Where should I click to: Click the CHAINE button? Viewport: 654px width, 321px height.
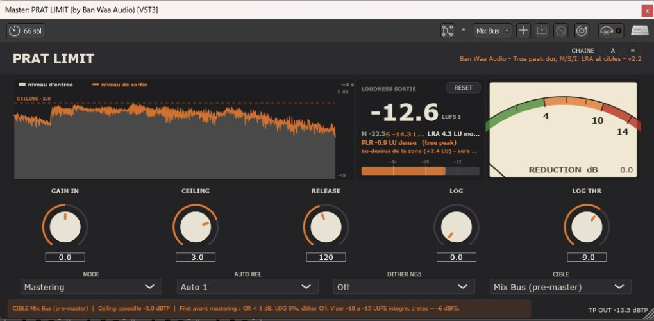pyautogui.click(x=583, y=51)
